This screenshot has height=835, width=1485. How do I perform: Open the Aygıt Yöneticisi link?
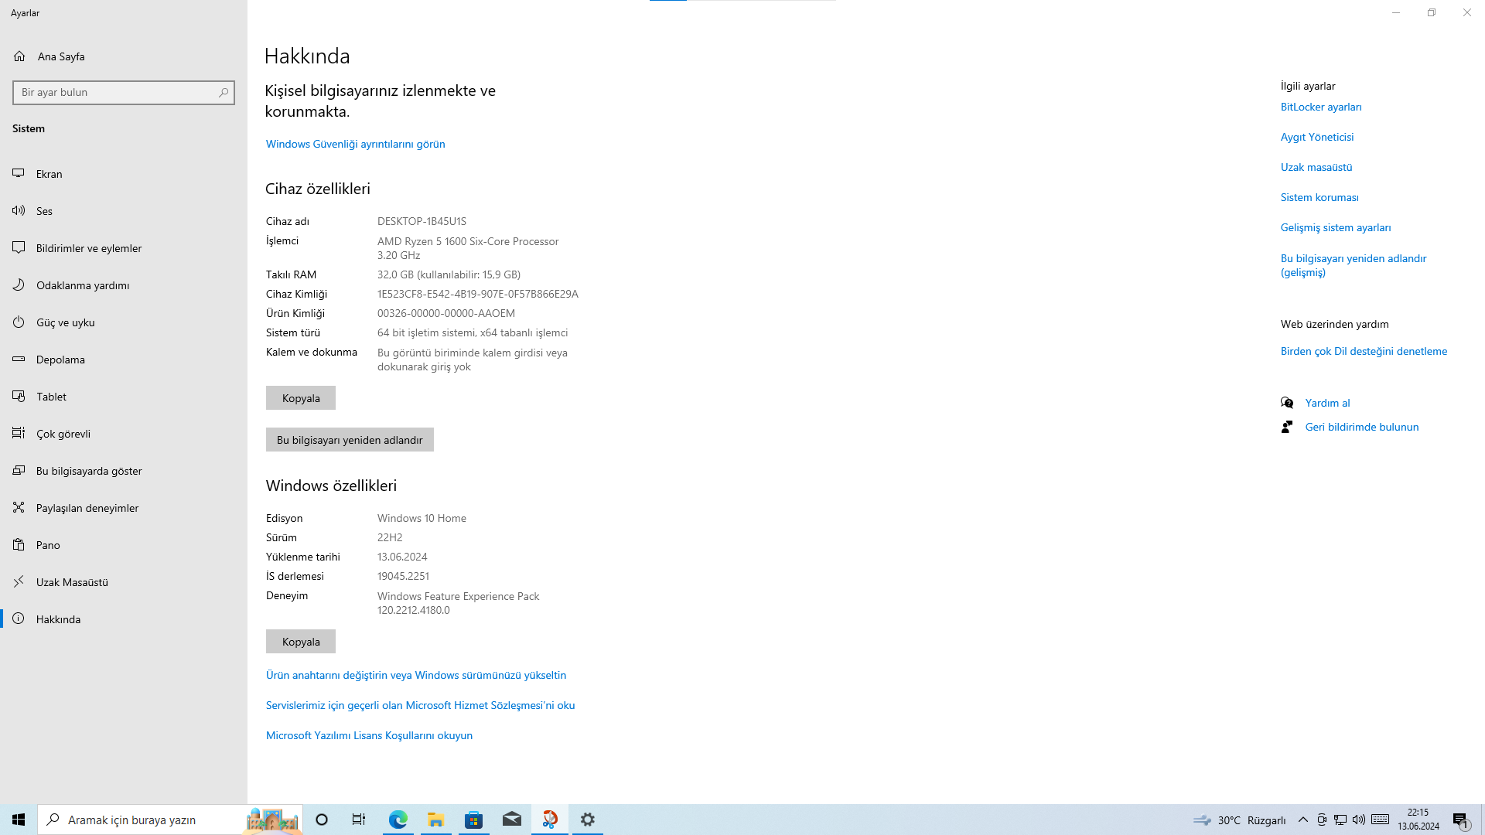[1316, 137]
